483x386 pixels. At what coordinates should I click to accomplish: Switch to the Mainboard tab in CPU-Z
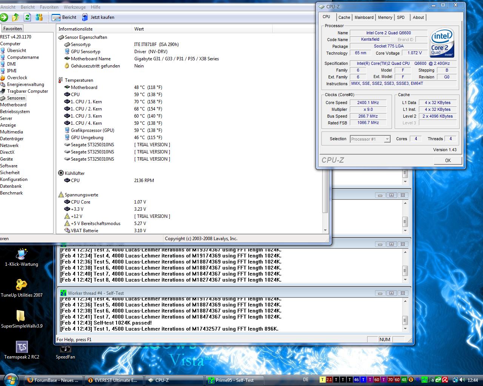tap(364, 17)
